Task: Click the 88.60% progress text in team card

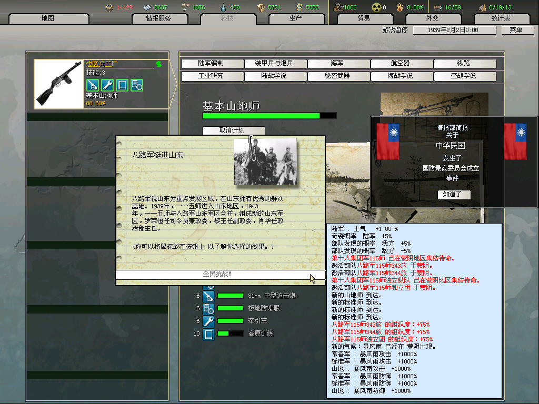Action: [96, 104]
